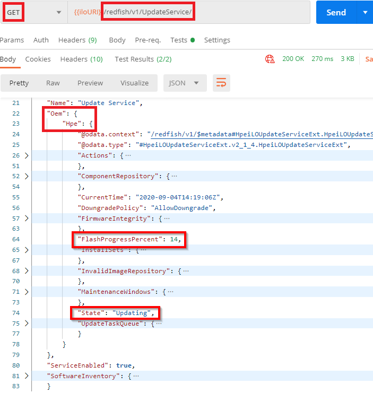
Task: Switch to the Cookies response tab
Action: [x=38, y=59]
